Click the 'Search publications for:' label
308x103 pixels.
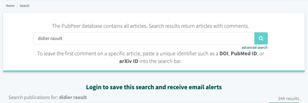tap(33, 97)
